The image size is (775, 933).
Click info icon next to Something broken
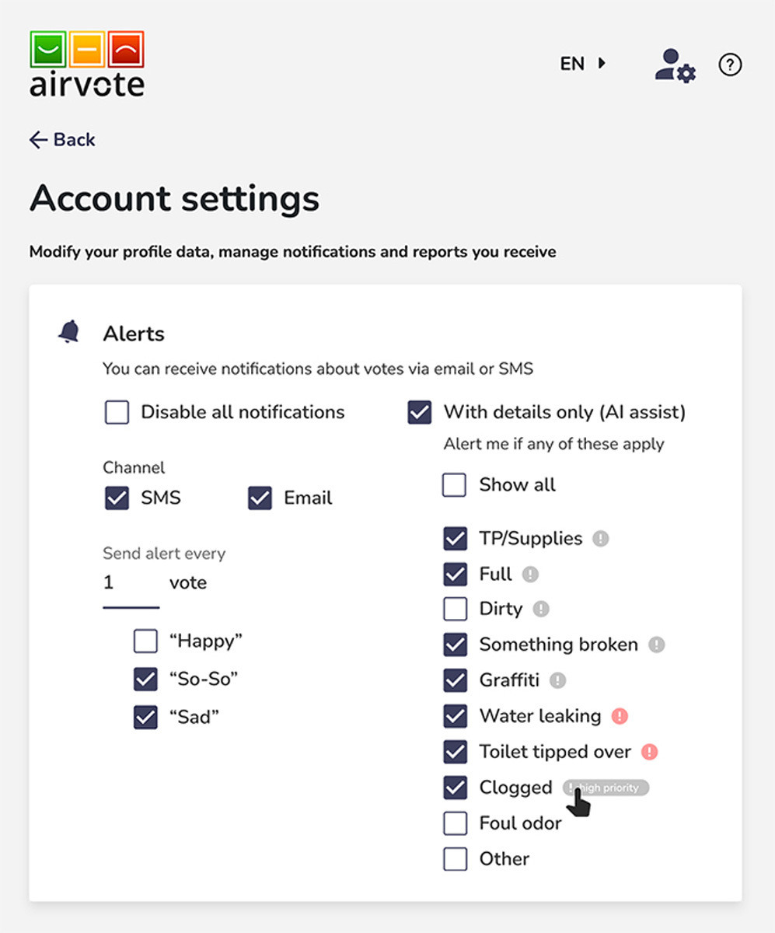point(657,645)
